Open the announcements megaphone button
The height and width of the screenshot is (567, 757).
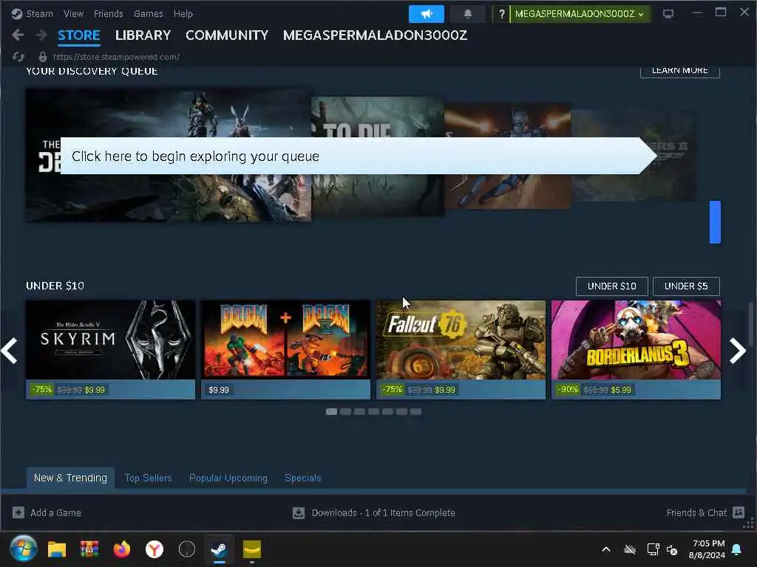[x=427, y=14]
